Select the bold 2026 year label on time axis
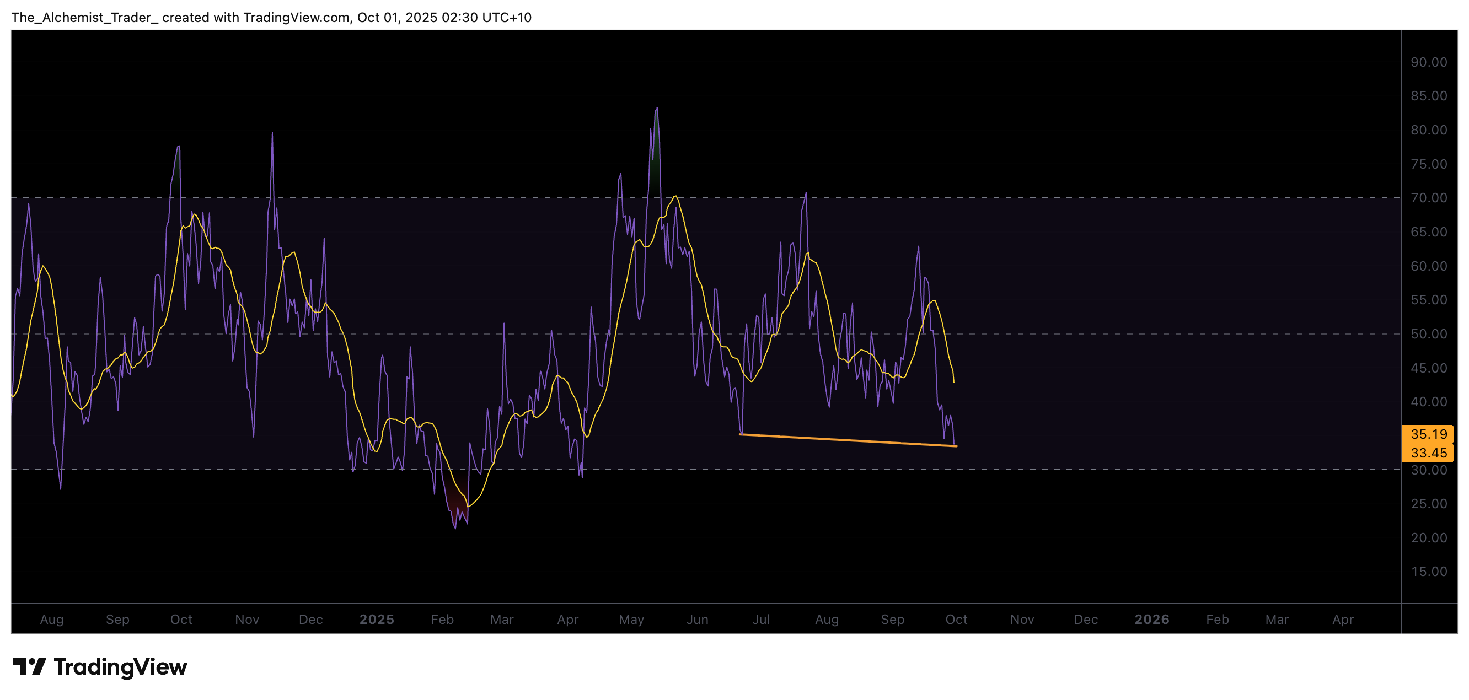The height and width of the screenshot is (700, 1469). pyautogui.click(x=1153, y=619)
